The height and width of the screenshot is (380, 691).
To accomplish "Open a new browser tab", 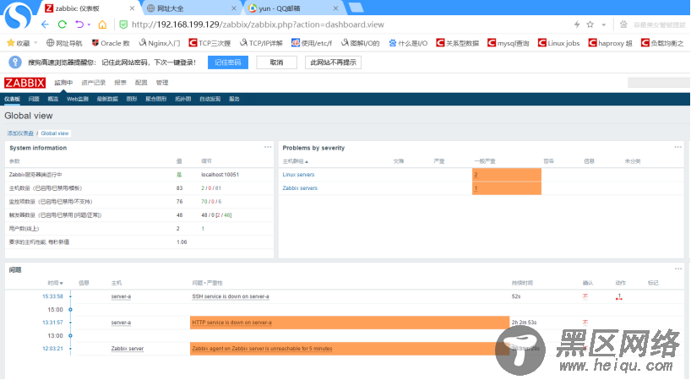I will point(356,8).
